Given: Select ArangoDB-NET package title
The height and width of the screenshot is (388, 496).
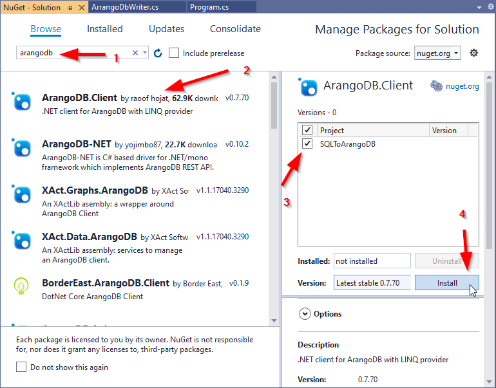Looking at the screenshot, I should 77,144.
